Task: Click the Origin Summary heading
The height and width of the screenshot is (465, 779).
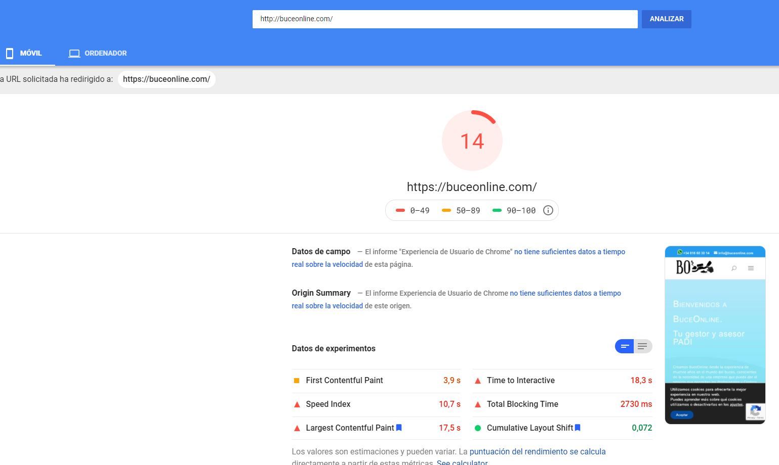Action: point(321,293)
